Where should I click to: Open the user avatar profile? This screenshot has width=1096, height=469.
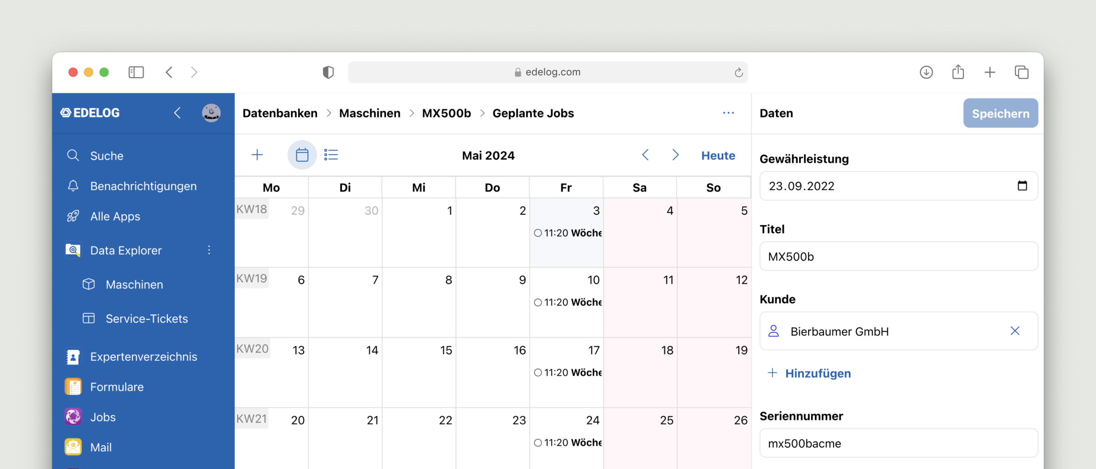tap(211, 113)
